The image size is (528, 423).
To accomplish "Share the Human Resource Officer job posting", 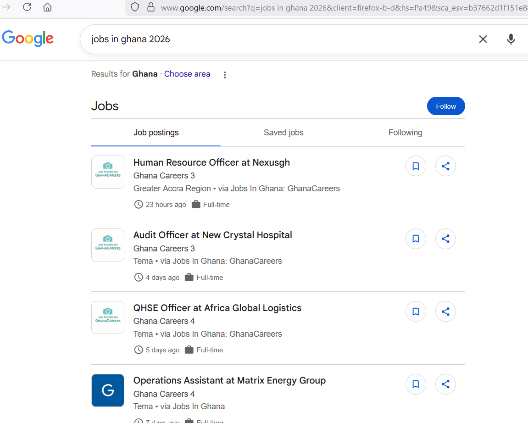I will pyautogui.click(x=445, y=166).
